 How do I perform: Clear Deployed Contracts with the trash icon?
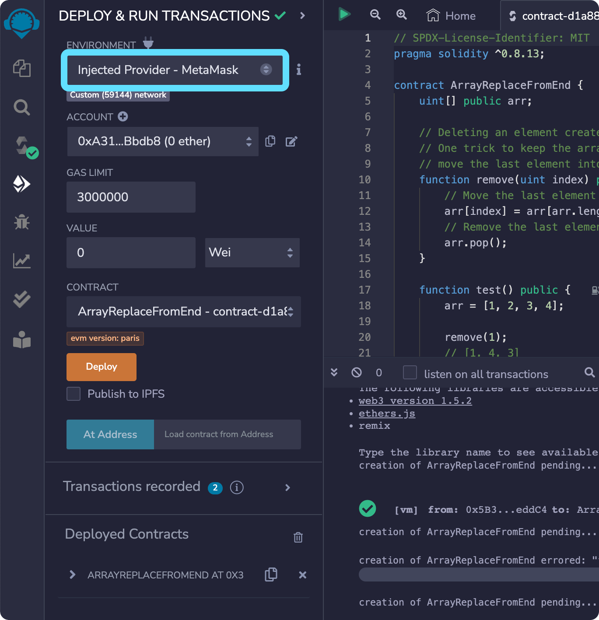click(298, 537)
